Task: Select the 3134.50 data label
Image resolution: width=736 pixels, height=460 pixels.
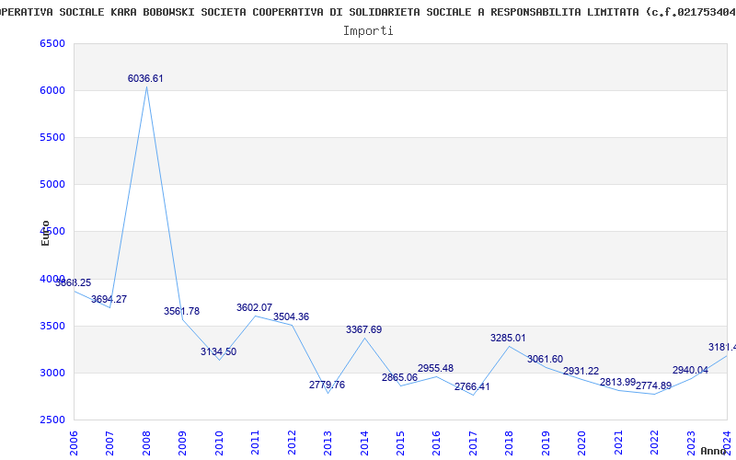Action: pos(218,351)
